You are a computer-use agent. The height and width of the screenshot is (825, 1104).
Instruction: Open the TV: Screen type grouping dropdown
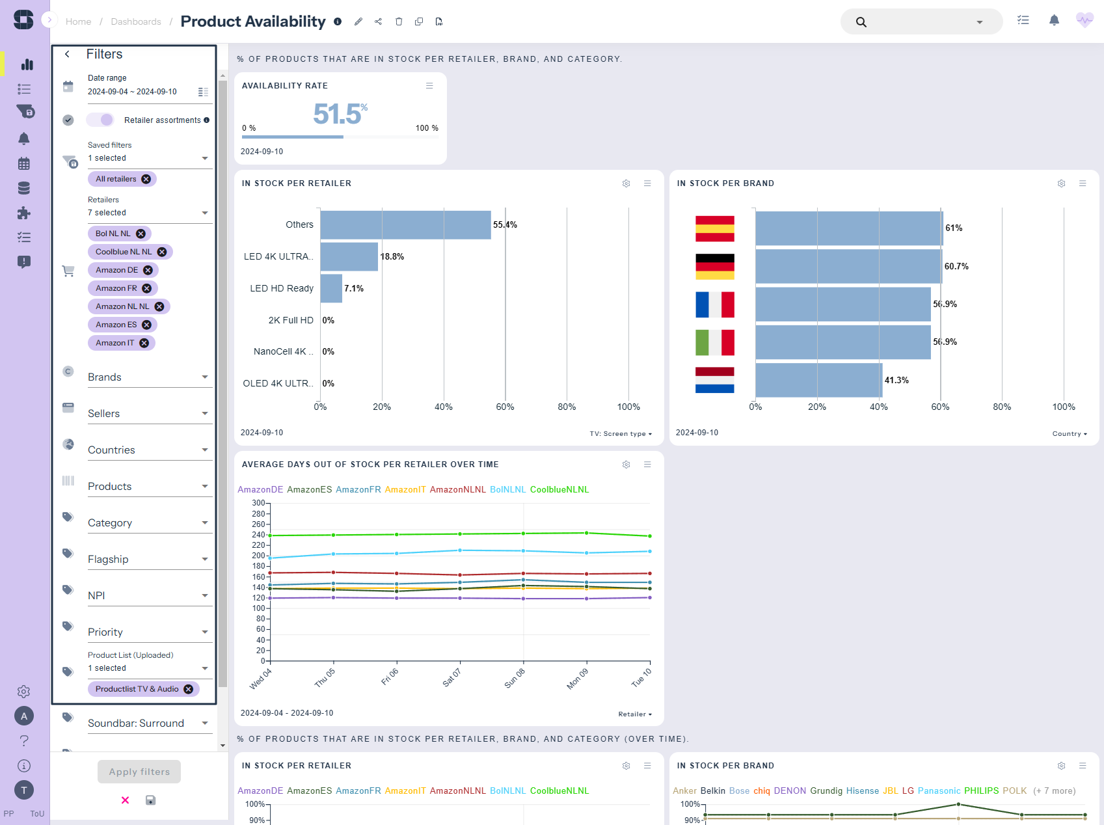tap(621, 434)
